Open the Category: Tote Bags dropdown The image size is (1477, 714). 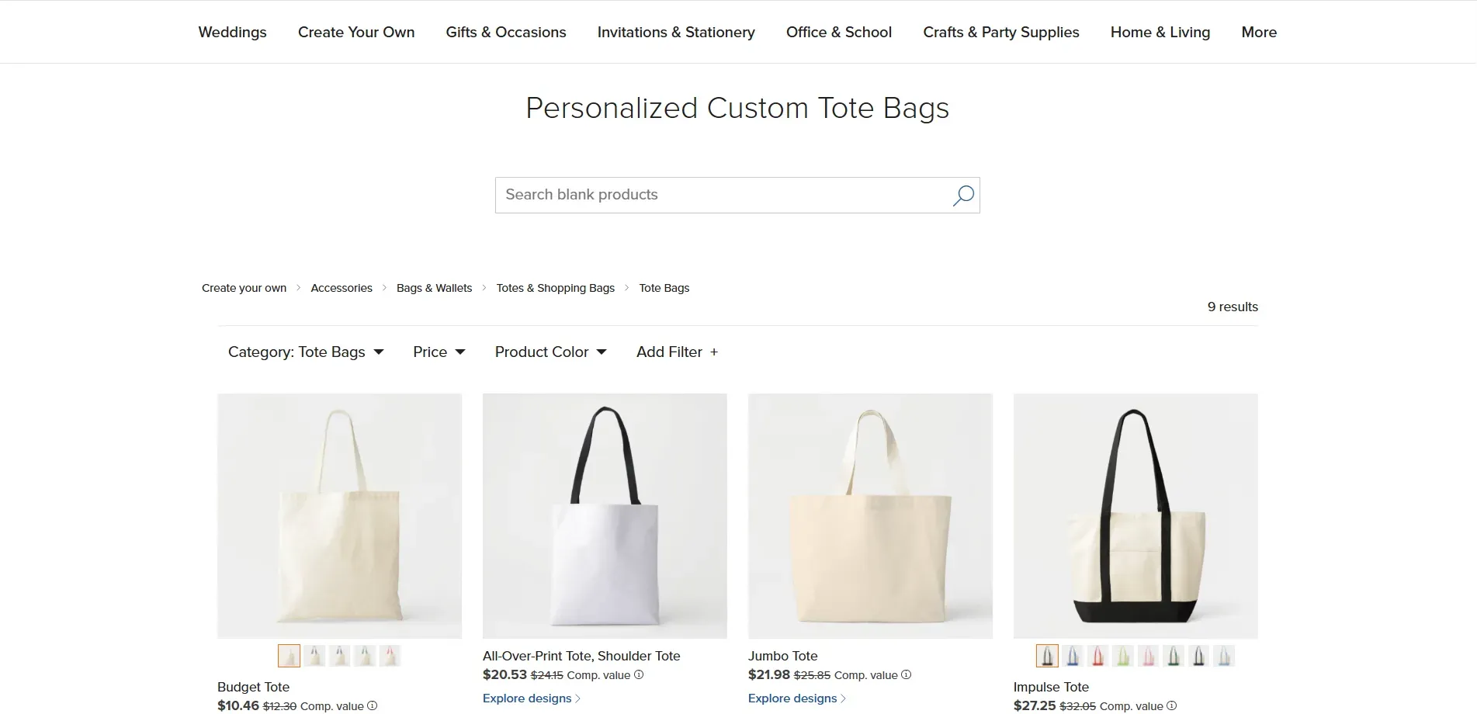click(x=305, y=352)
